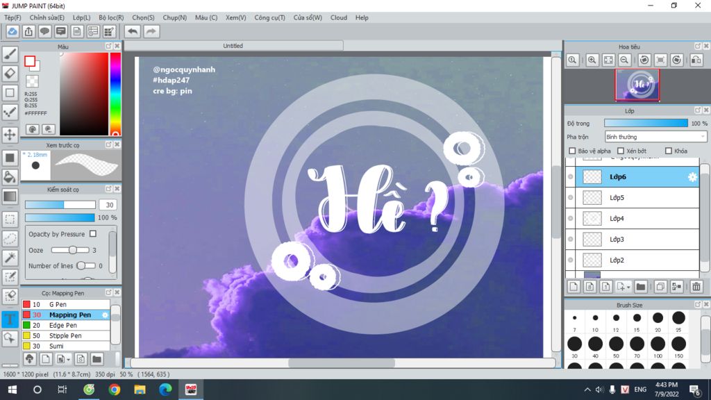711x400 pixels.
Task: Select the Eraser tool
Action: (10, 74)
